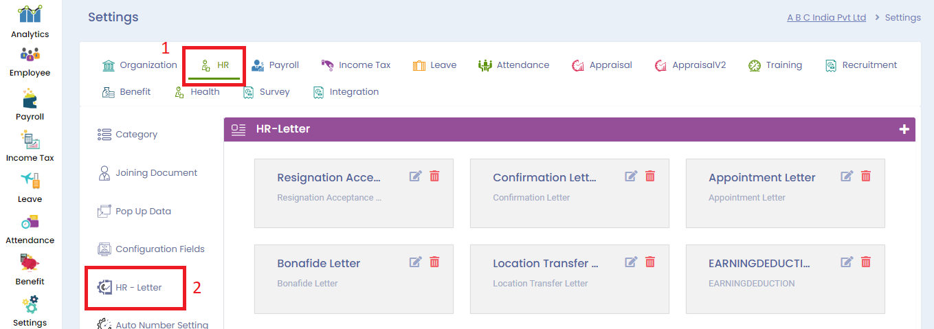Open the Employee module in sidebar

point(30,60)
